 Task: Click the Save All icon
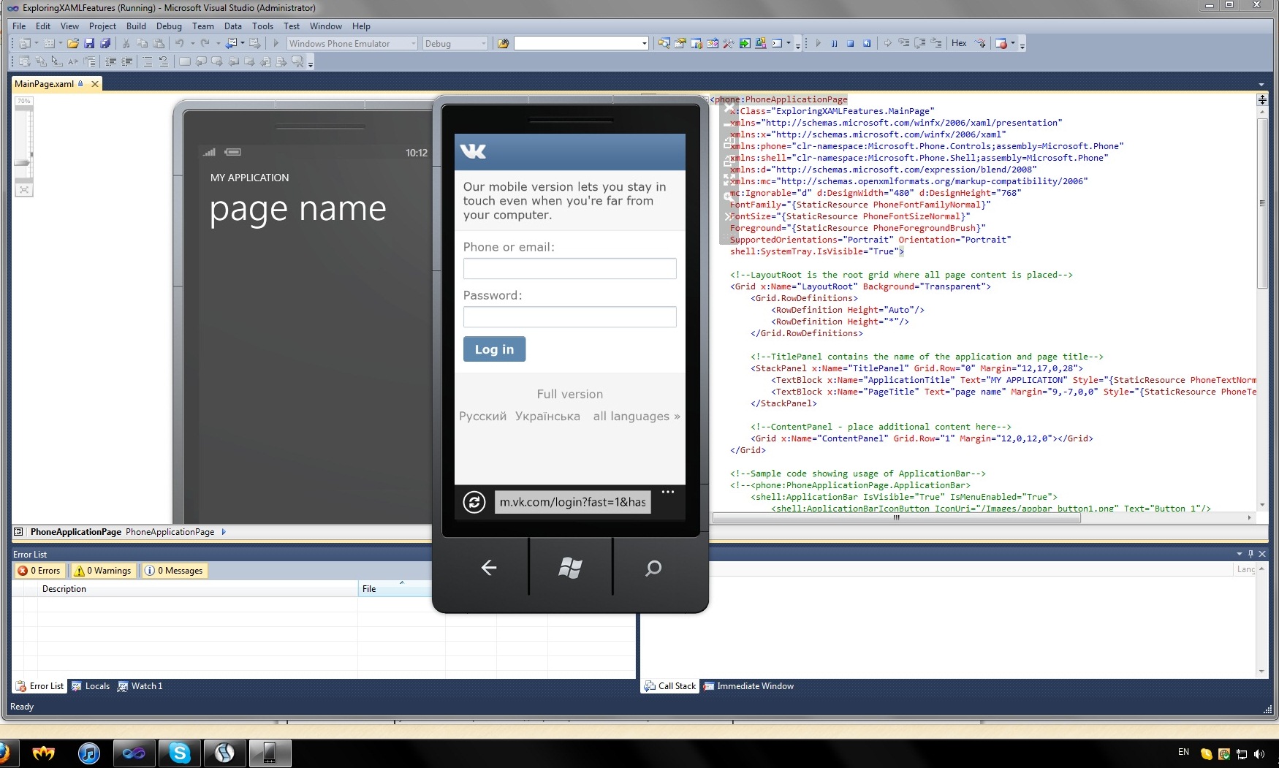tap(105, 44)
